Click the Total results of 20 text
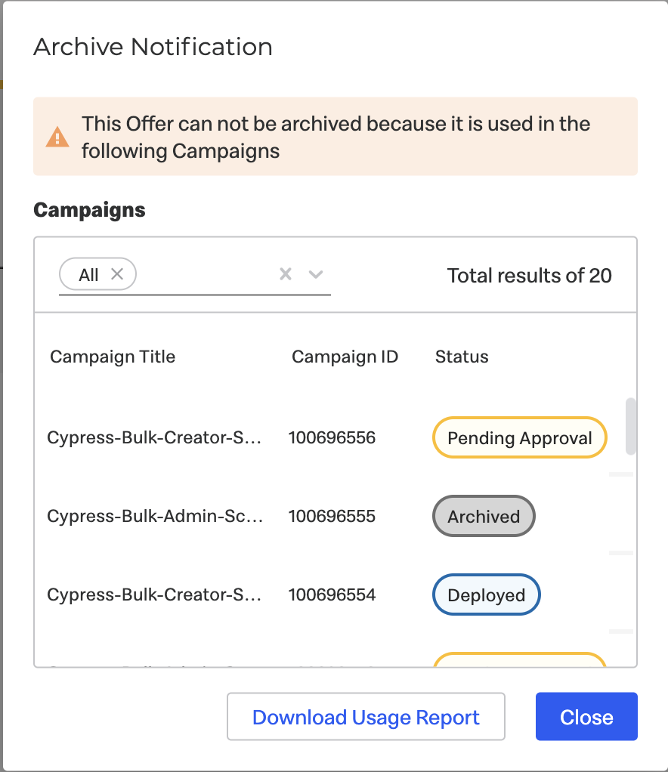 pos(530,276)
